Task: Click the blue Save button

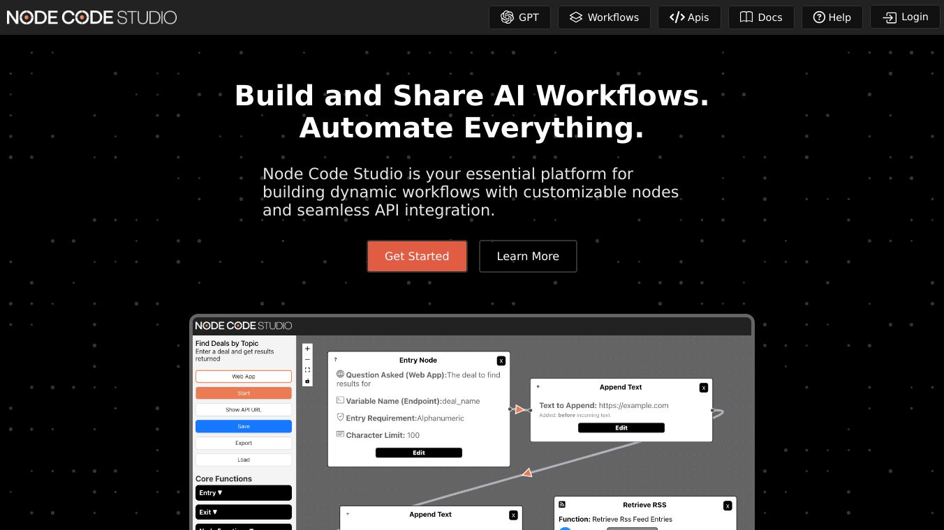Action: [x=244, y=426]
